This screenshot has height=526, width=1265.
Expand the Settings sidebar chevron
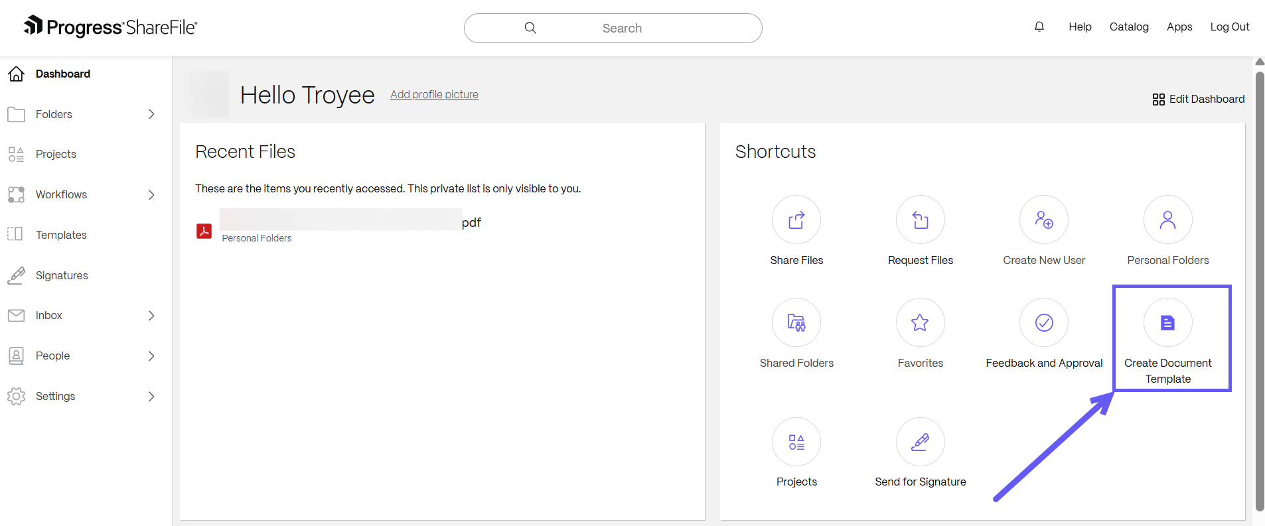[151, 397]
